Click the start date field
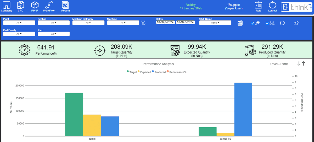The width and height of the screenshot is (314, 142). point(165,22)
